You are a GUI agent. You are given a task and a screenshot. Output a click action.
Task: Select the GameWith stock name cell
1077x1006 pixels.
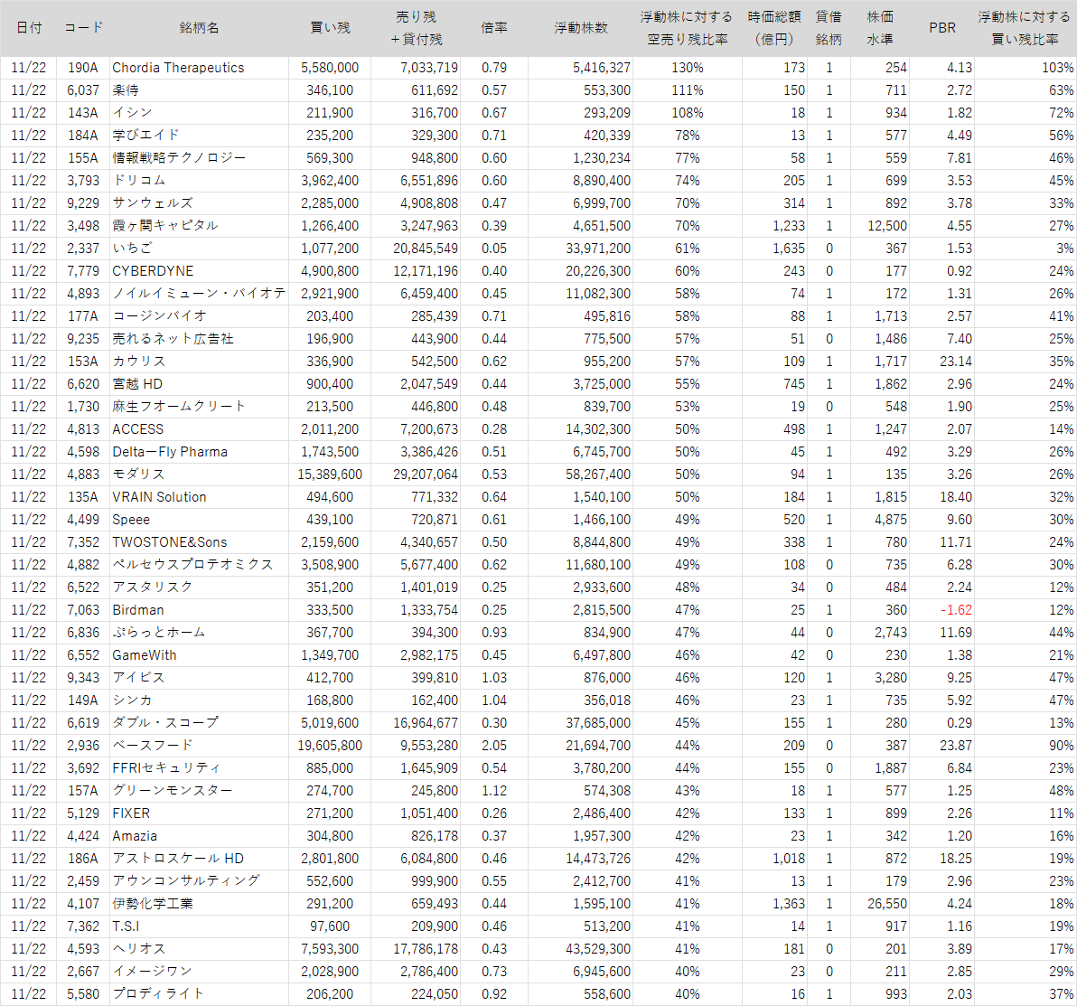tap(145, 655)
